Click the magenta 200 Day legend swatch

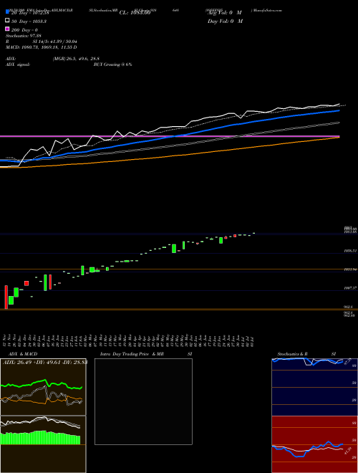pyautogui.click(x=7, y=29)
